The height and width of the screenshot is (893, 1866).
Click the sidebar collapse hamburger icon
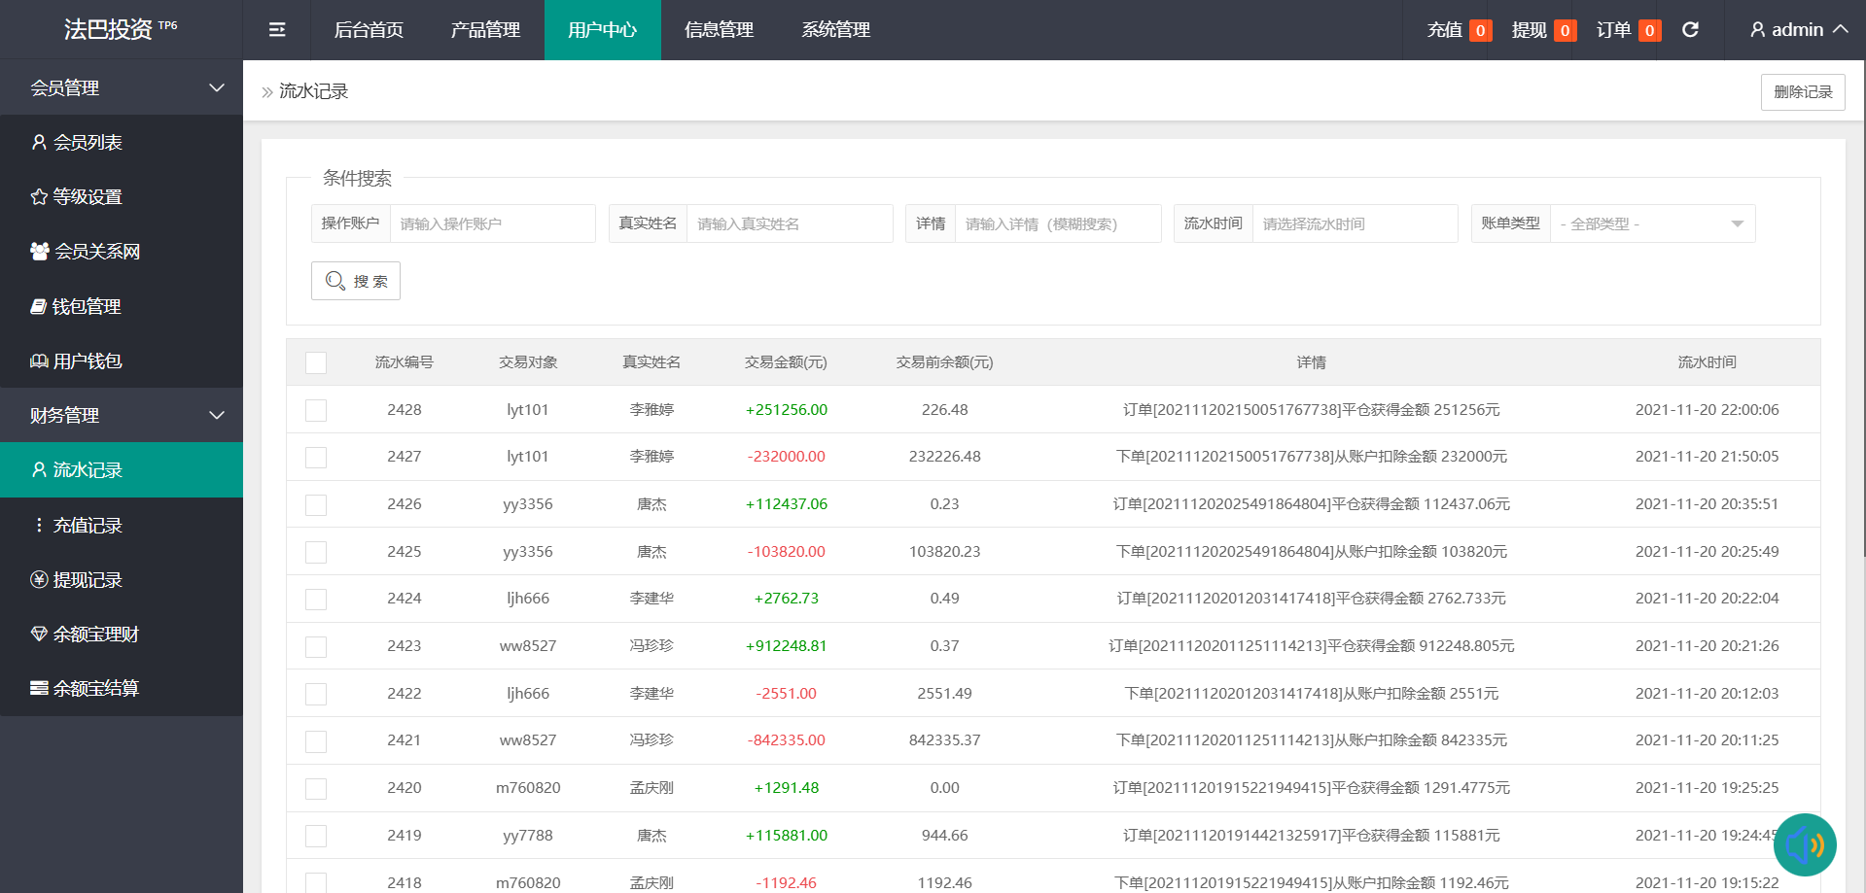[x=277, y=30]
